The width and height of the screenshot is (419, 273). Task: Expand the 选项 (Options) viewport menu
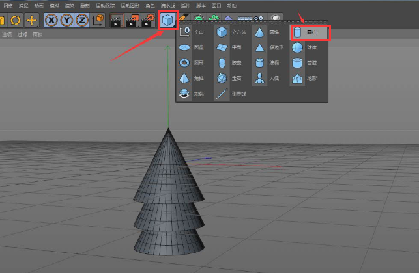[x=7, y=35]
